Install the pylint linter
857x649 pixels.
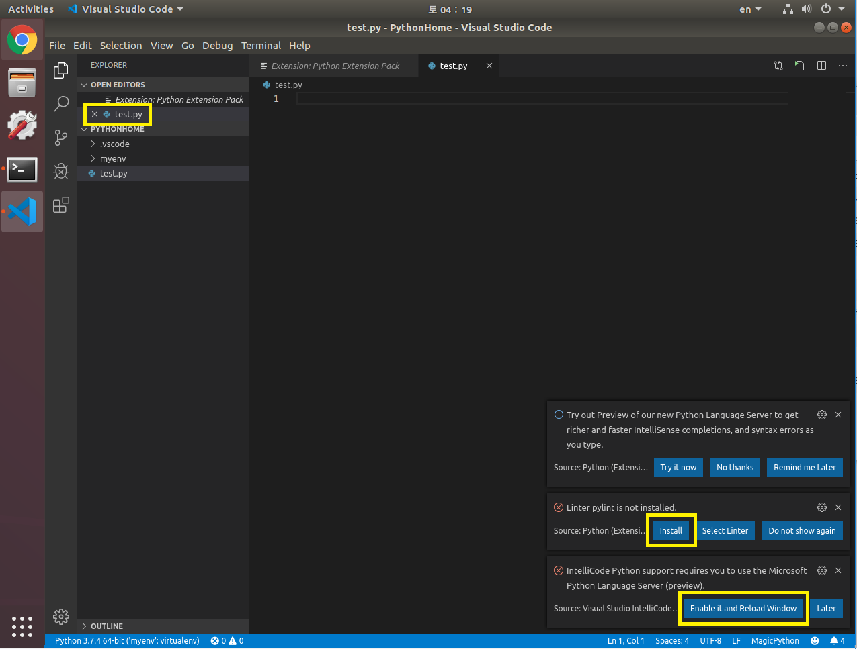click(671, 531)
